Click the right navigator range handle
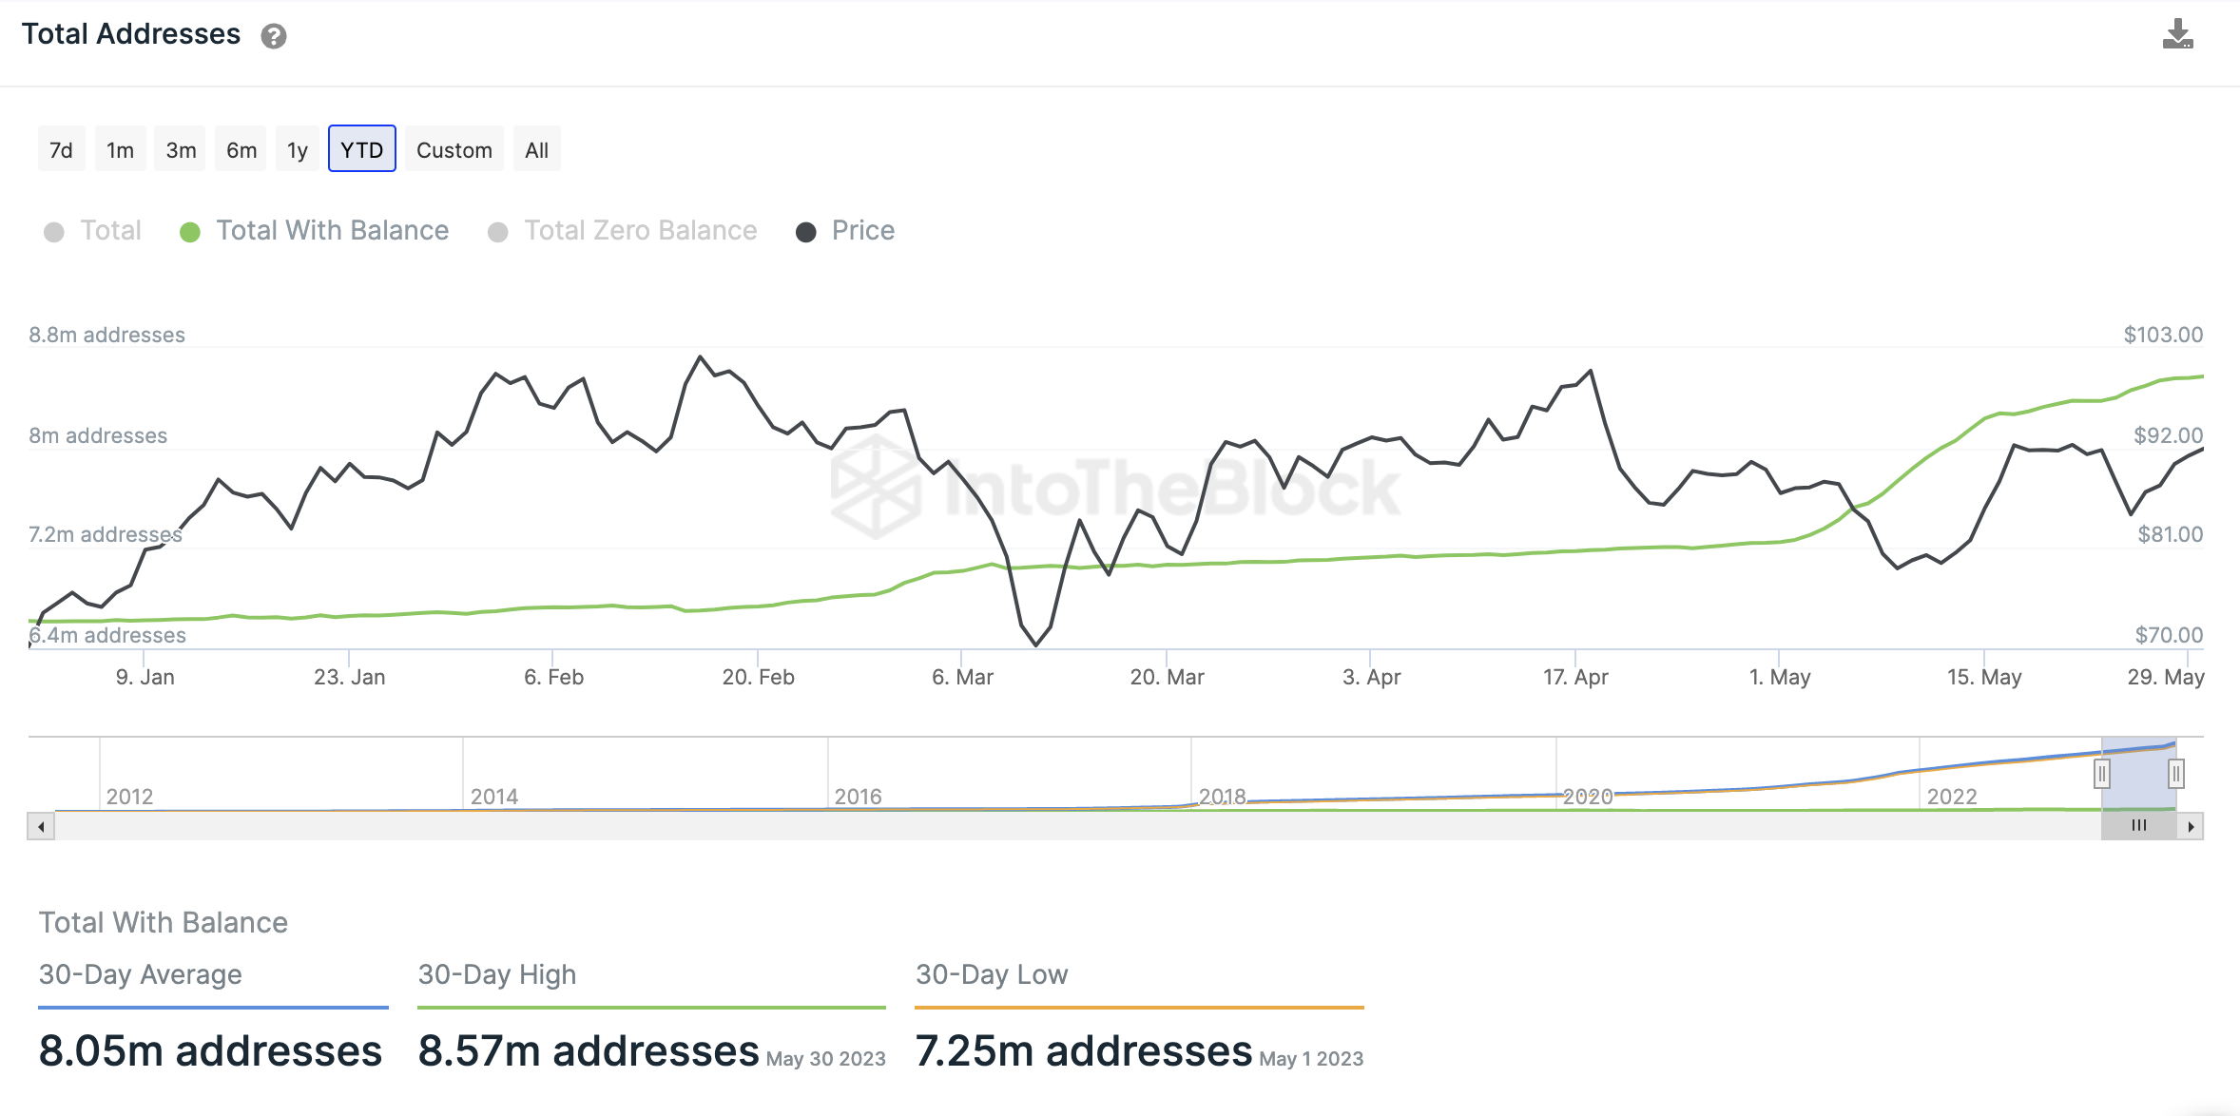 coord(2175,774)
